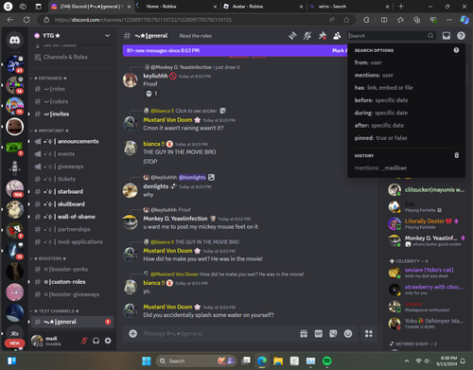Click the plus attach button in message box
The width and height of the screenshot is (473, 370).
click(x=133, y=333)
